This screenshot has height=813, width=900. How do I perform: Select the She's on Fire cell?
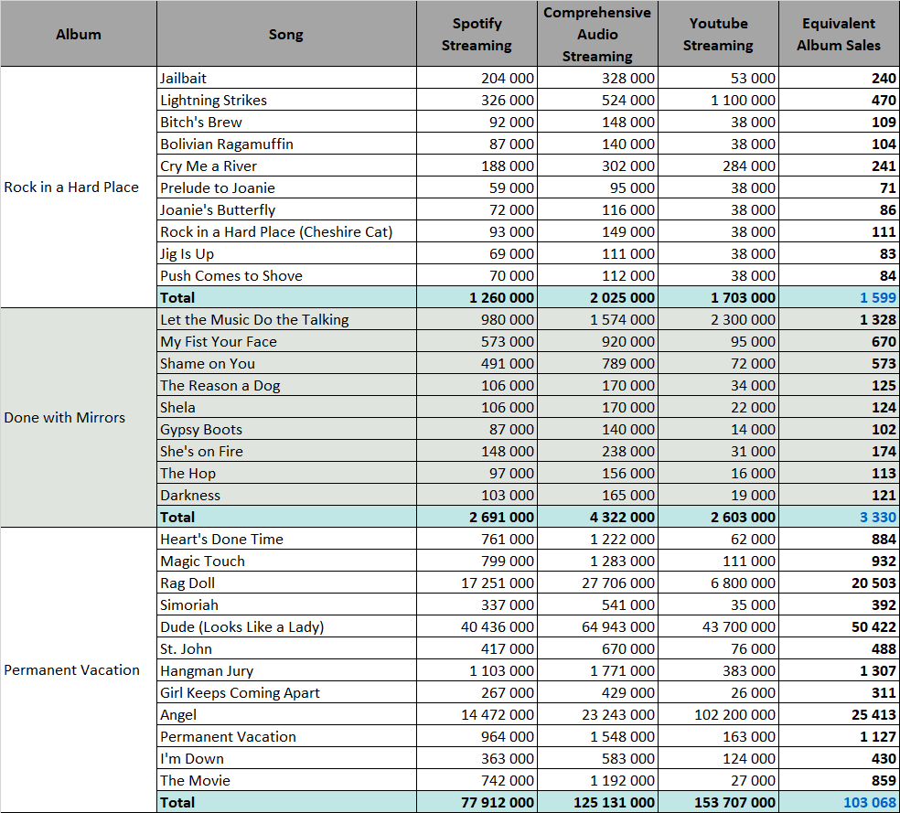286,451
